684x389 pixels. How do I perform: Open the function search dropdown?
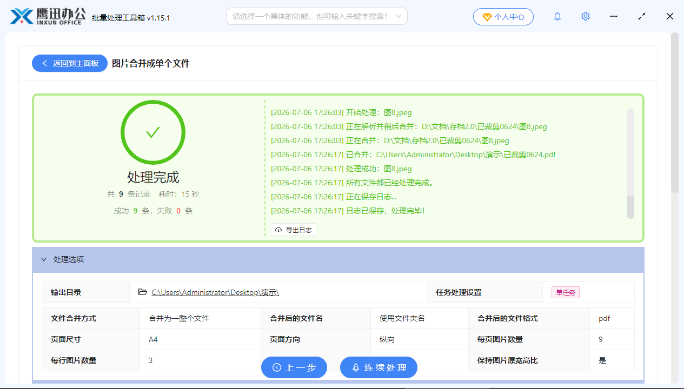point(317,17)
